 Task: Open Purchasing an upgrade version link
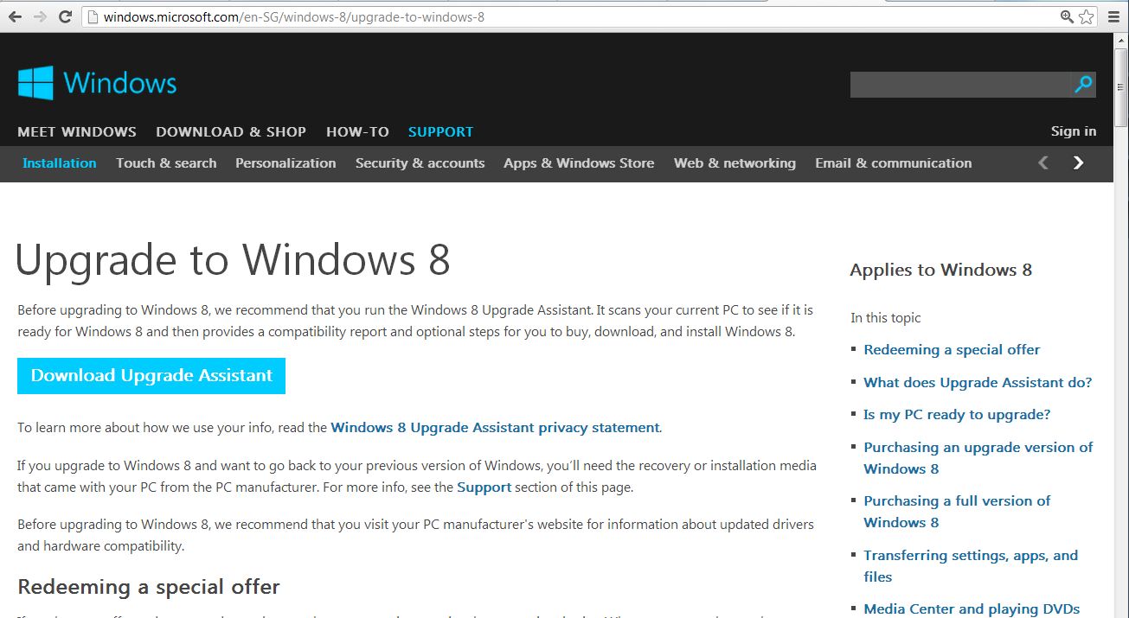978,458
